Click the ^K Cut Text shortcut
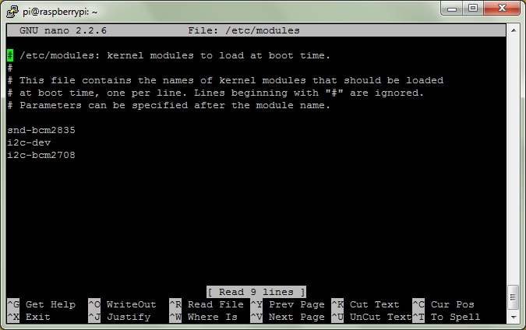 (x=365, y=304)
